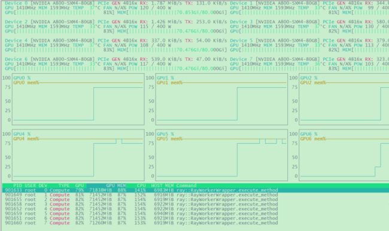Click the GPU1 % legend in graph

pos(165,78)
